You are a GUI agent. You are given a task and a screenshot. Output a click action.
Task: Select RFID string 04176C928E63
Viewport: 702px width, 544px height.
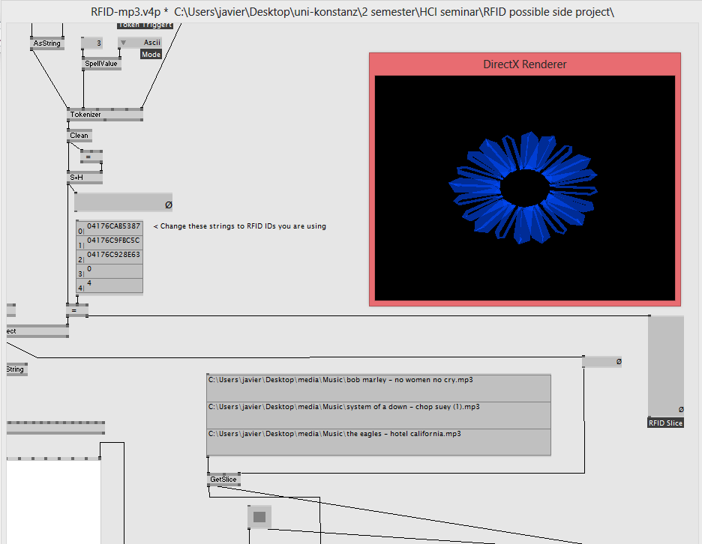tap(109, 257)
